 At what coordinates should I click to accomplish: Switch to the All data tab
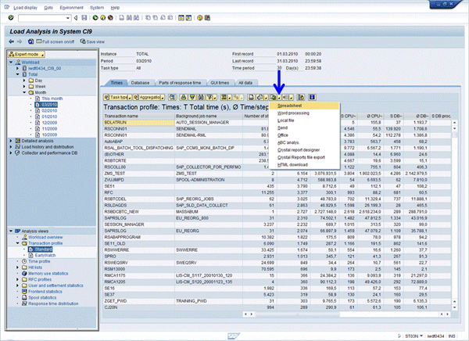tap(245, 83)
